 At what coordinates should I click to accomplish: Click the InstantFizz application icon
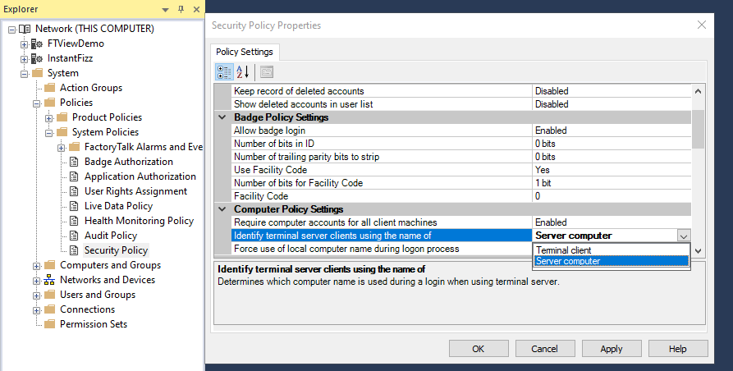click(37, 58)
